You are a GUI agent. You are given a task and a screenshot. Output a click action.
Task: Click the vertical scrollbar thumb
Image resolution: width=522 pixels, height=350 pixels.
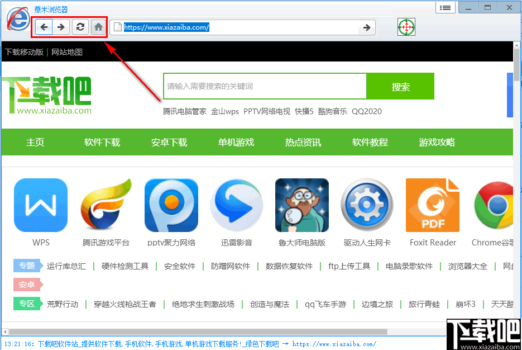point(516,65)
